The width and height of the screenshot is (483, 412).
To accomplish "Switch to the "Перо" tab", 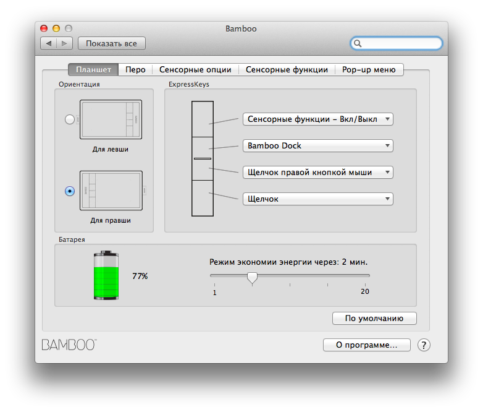I will pyautogui.click(x=135, y=70).
